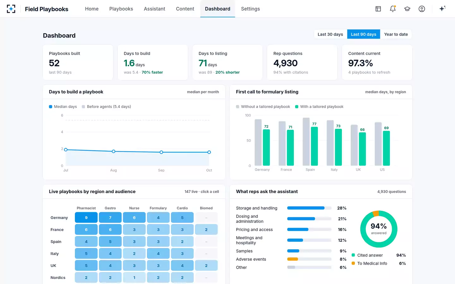This screenshot has height=284, width=455.
Task: Click the "4 playbooks to refresh" text
Action: (369, 72)
